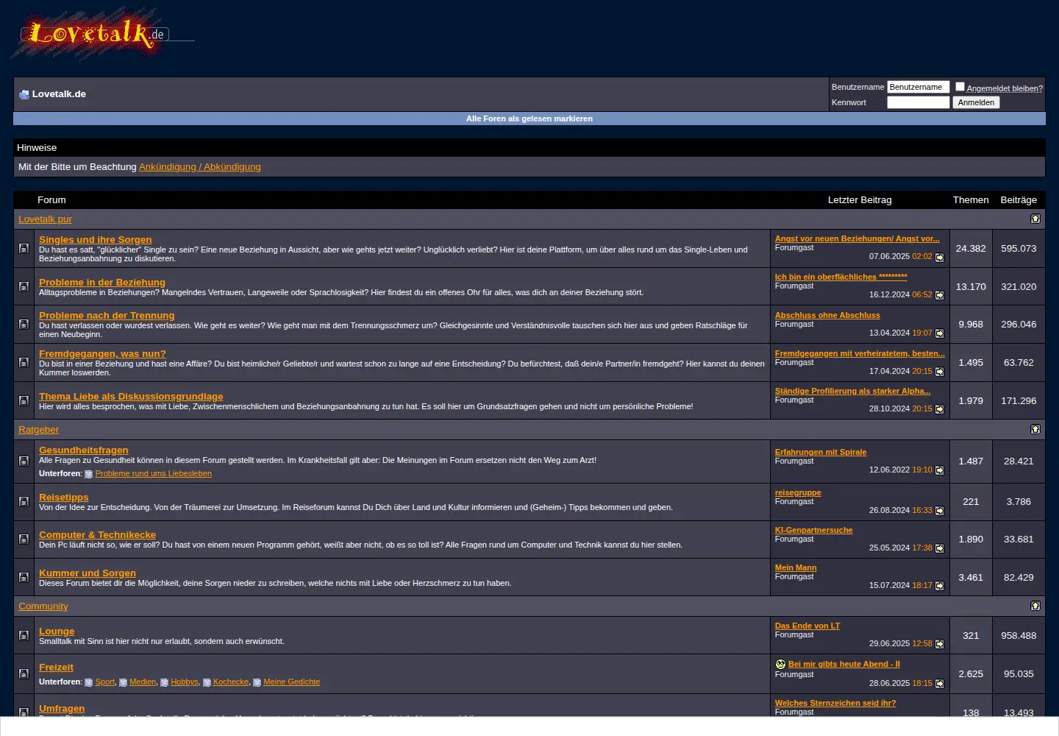Go to last post icon in Freizeit row
The height and width of the screenshot is (736, 1059).
pyautogui.click(x=939, y=684)
